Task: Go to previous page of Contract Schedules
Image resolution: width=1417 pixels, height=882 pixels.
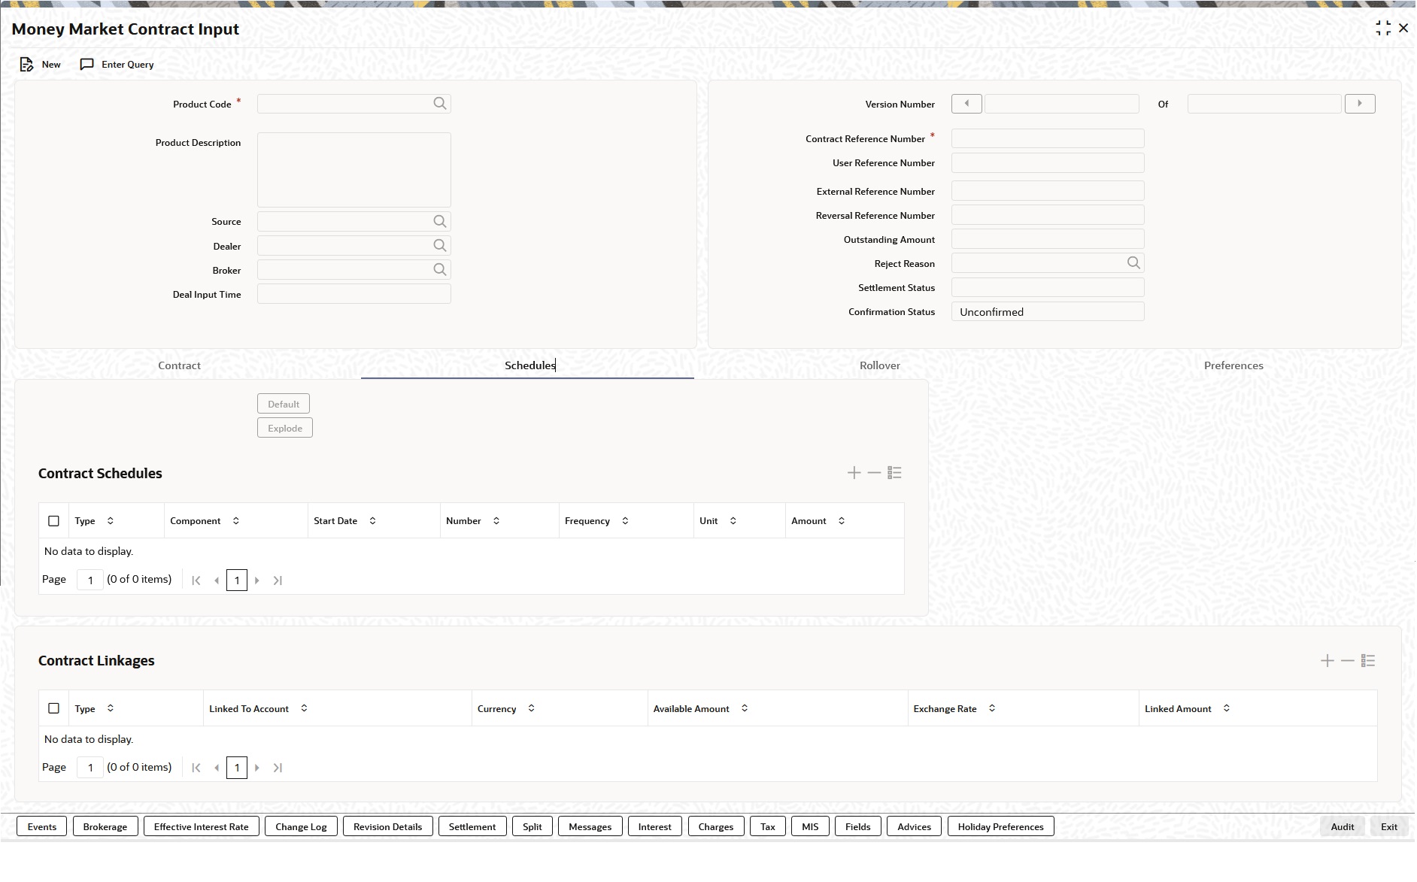Action: 217,580
